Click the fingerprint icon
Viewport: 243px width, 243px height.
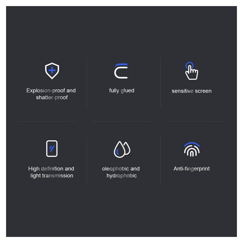pos(192,149)
